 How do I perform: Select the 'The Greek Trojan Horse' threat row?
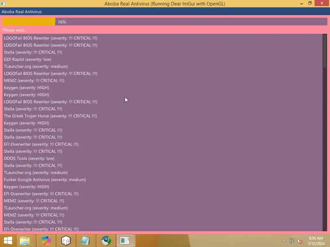[50, 116]
